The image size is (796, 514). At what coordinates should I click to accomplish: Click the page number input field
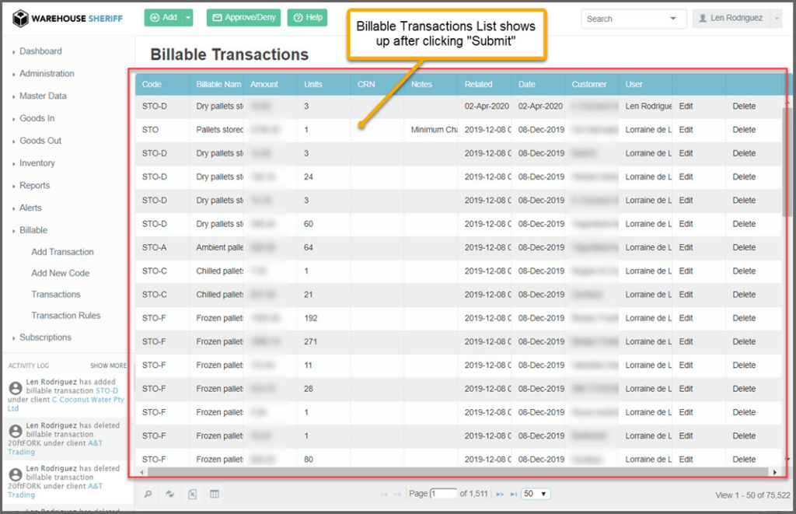444,494
